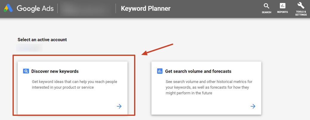The height and width of the screenshot is (120, 310).
Task: Select the blurred active account entry
Action: coord(30,48)
